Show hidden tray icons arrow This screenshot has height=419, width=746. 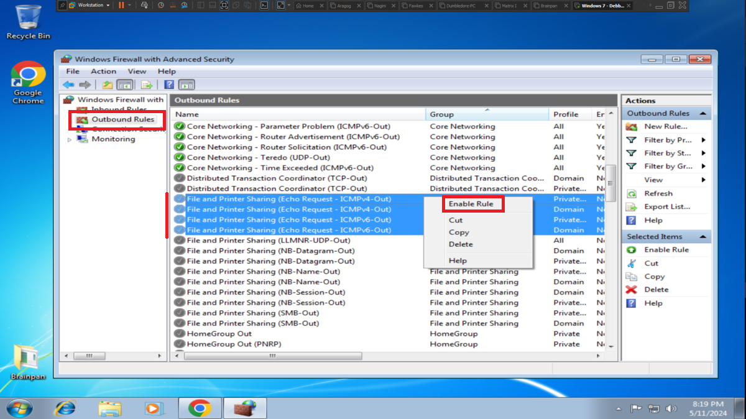[619, 410]
